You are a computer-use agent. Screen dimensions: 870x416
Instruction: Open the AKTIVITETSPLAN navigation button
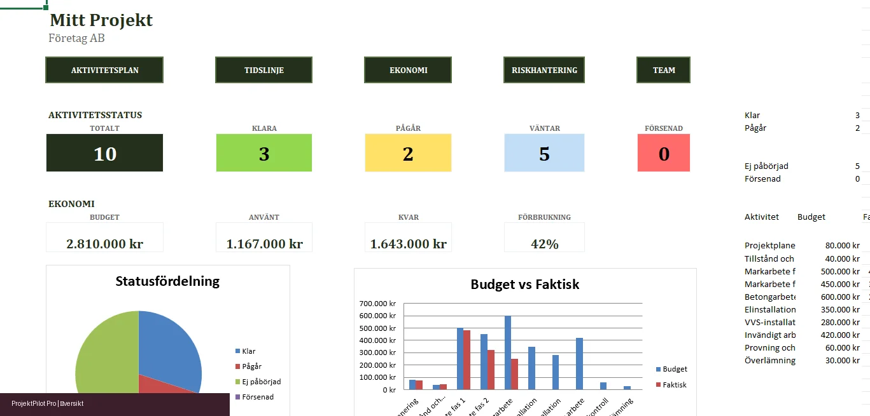tap(104, 70)
